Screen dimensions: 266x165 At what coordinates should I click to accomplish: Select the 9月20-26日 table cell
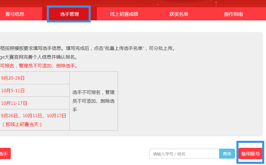tap(13, 78)
